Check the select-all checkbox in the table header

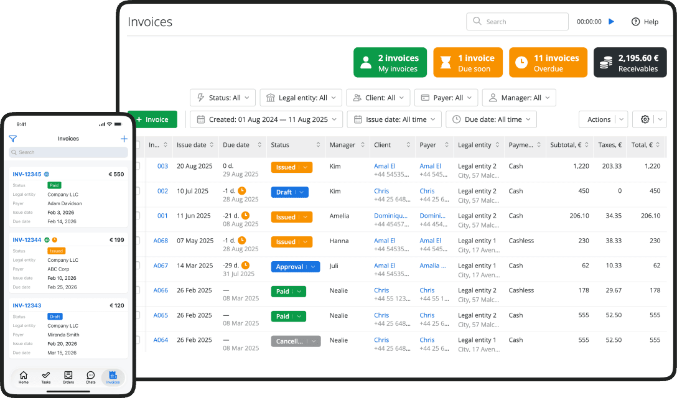pos(139,145)
